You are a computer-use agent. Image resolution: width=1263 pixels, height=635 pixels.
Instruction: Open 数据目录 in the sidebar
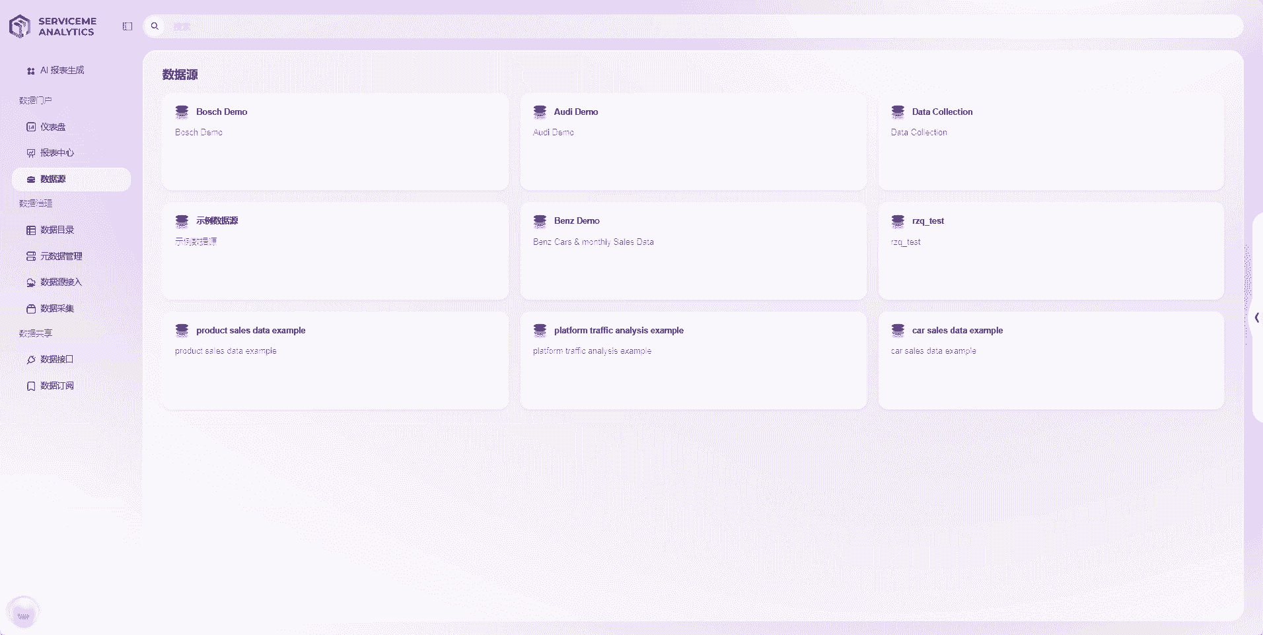(71, 230)
